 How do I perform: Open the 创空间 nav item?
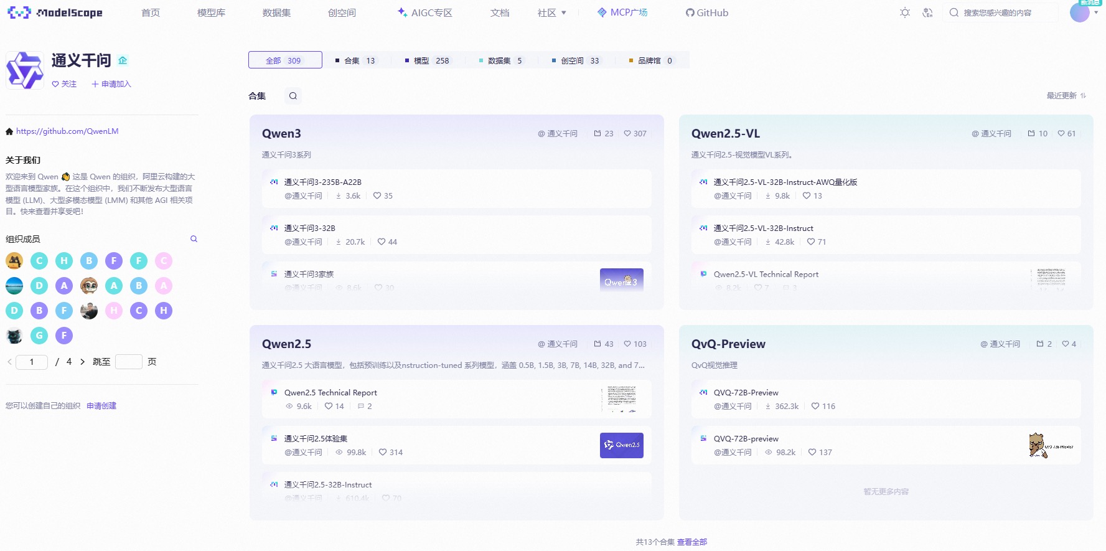pyautogui.click(x=342, y=12)
